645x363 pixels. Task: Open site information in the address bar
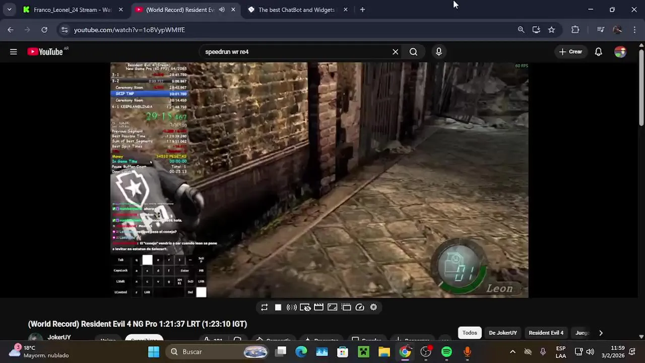64,30
